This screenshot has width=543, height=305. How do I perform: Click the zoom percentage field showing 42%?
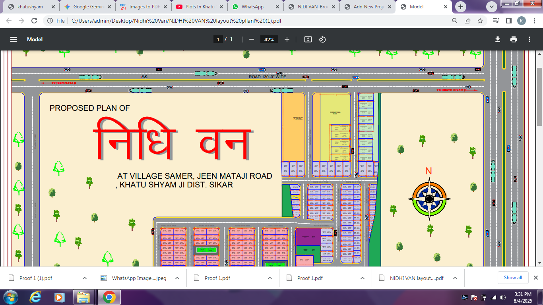tap(269, 39)
